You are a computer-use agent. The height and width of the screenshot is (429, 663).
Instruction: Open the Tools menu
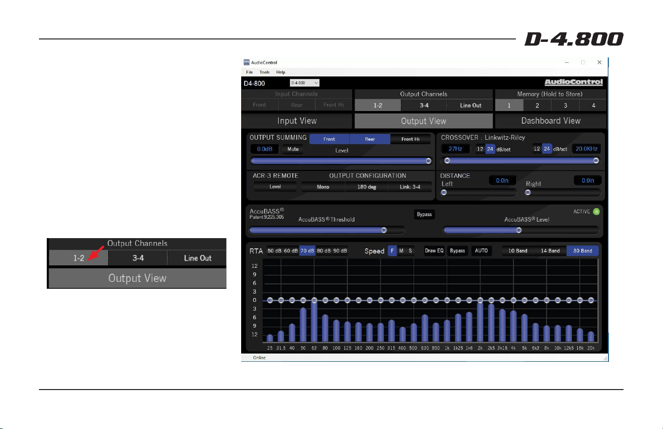pyautogui.click(x=264, y=72)
